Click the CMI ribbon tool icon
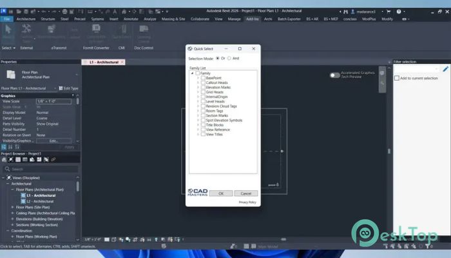 coord(124,29)
